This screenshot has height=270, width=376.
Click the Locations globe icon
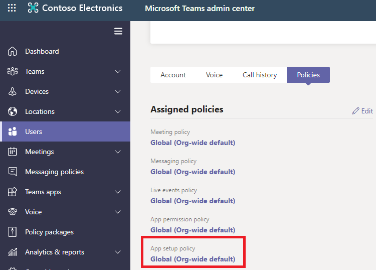click(12, 111)
